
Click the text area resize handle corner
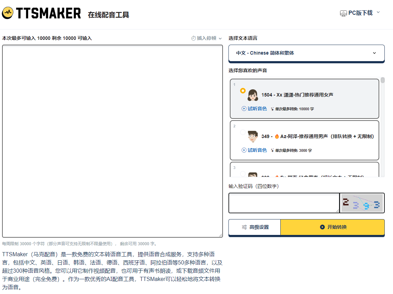click(x=221, y=235)
